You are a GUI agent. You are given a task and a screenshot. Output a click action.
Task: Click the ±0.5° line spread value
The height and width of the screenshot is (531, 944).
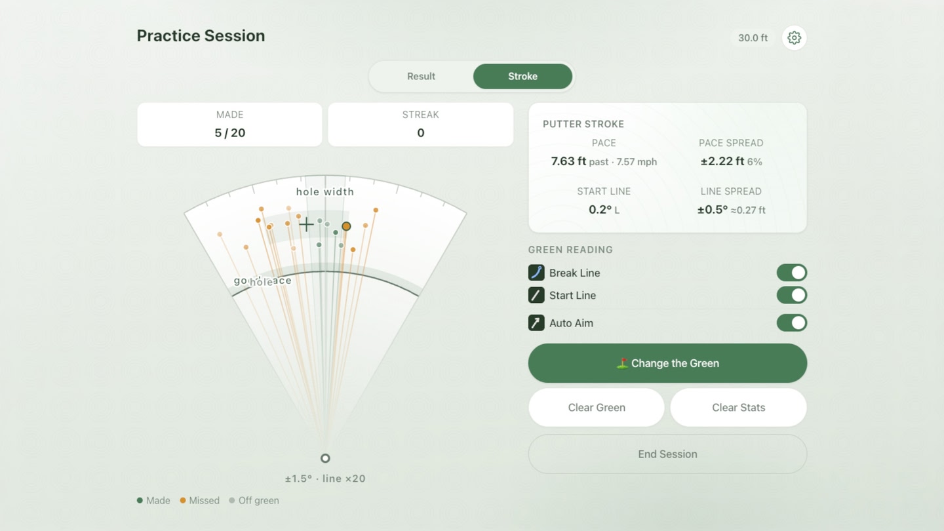tap(713, 210)
